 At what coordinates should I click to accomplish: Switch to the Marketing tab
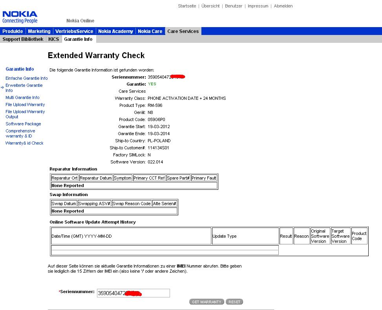[x=39, y=31]
